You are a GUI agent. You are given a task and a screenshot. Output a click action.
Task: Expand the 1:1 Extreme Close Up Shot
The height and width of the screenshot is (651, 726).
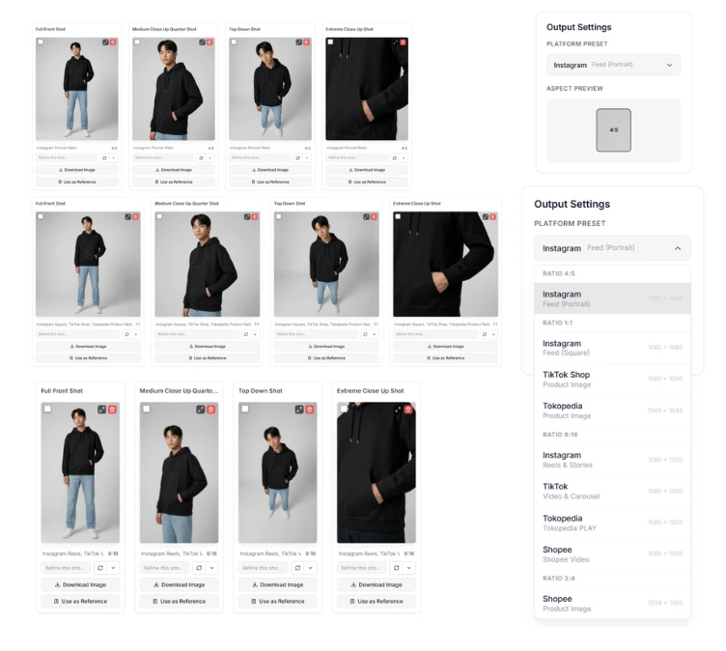pyautogui.click(x=486, y=217)
